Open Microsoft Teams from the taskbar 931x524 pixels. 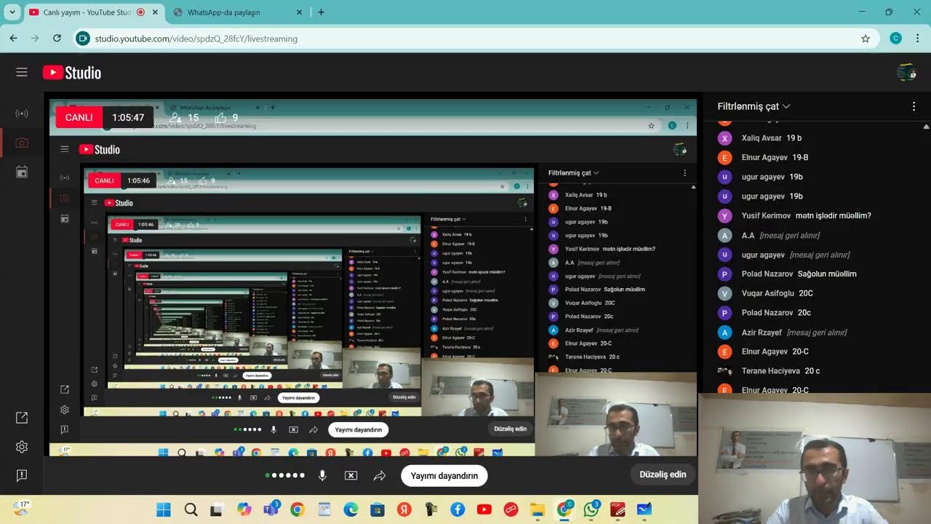pos(271,509)
